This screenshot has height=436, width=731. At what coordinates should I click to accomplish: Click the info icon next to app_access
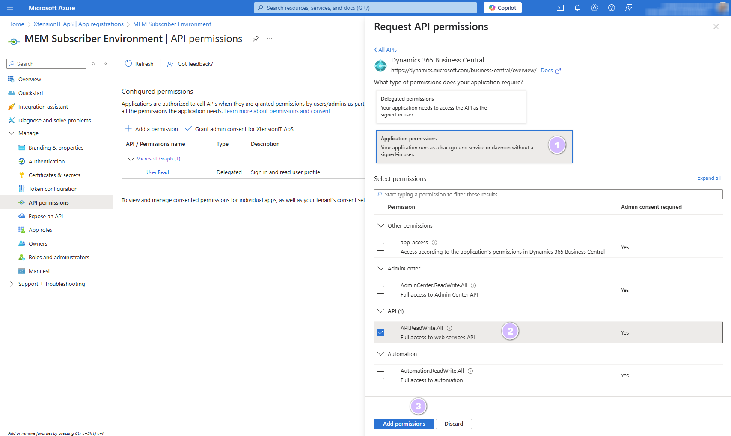434,243
